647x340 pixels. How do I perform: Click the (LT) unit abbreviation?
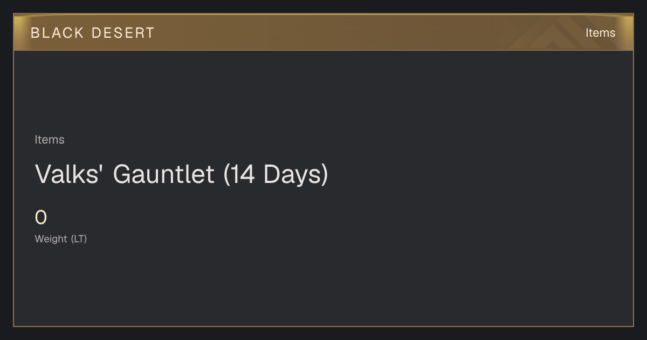tap(79, 239)
